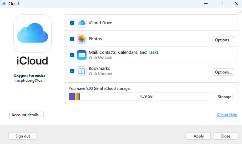The image size is (242, 144).
Task: Click the lina.phuong email address
Action: pyautogui.click(x=29, y=81)
